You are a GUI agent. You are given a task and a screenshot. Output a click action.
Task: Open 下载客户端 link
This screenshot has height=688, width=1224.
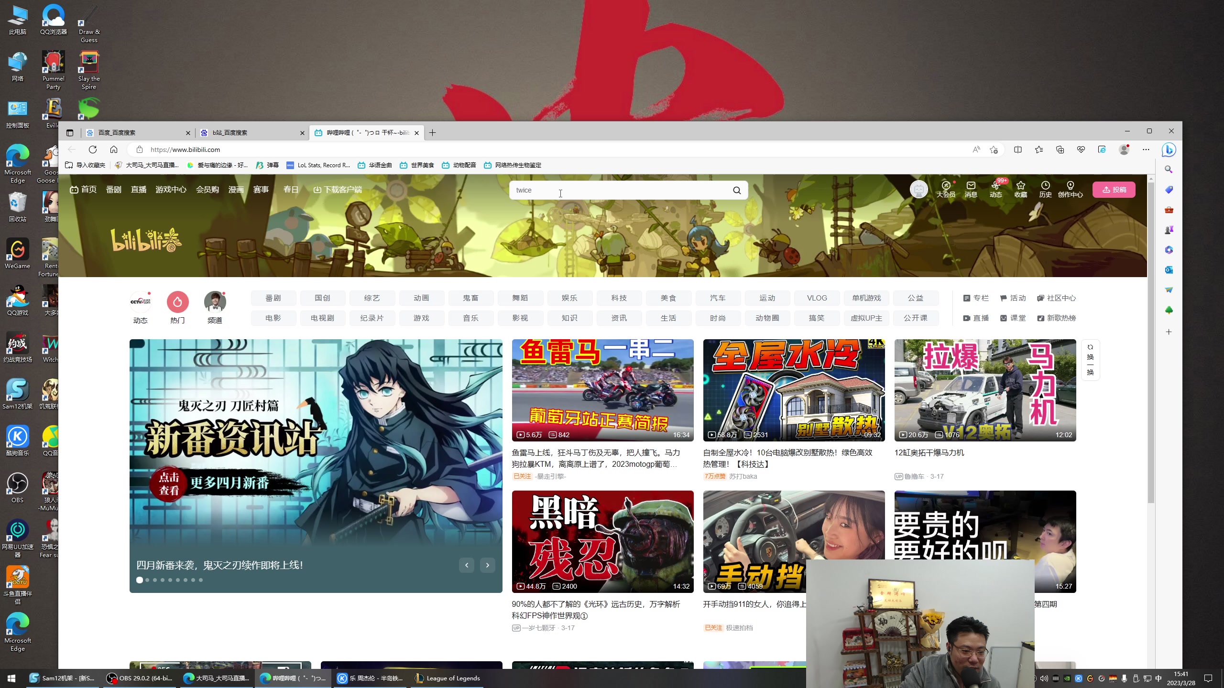(x=338, y=190)
